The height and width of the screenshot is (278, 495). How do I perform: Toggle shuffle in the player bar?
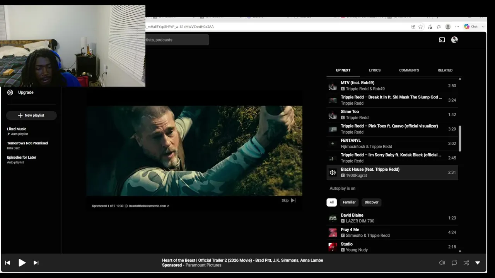[466, 263]
